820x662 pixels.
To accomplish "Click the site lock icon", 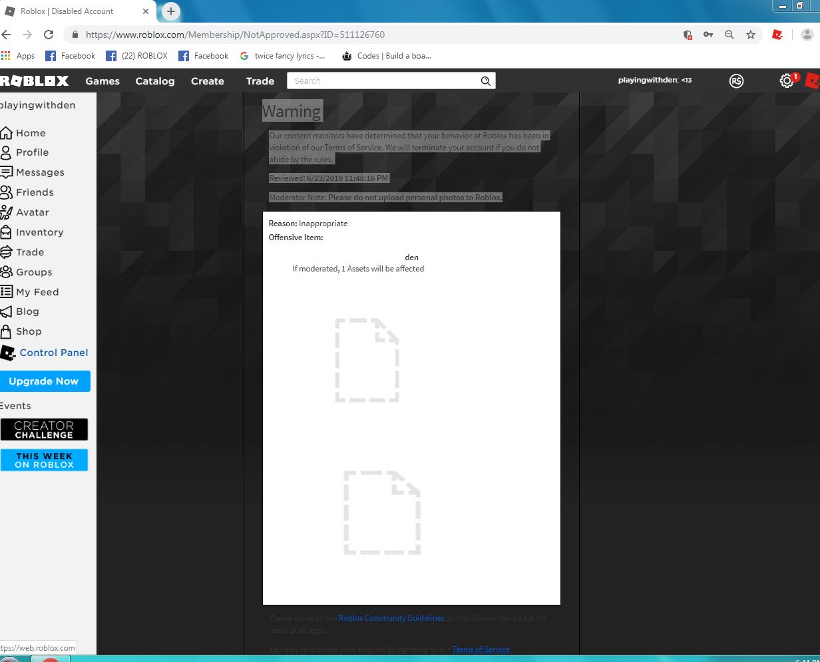I will (x=75, y=35).
